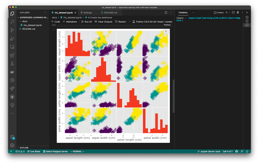Open notifications bell in status bar

(247, 152)
